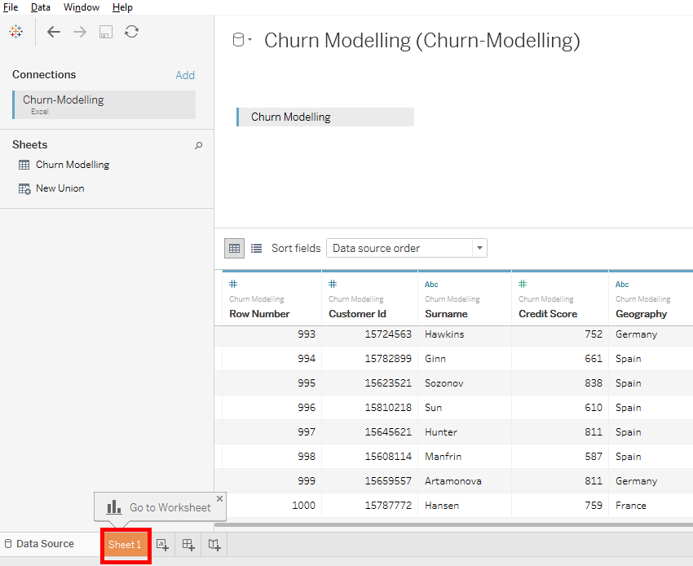Click the search sheets magnifier icon
Viewport: 693px width, 566px height.
(198, 145)
